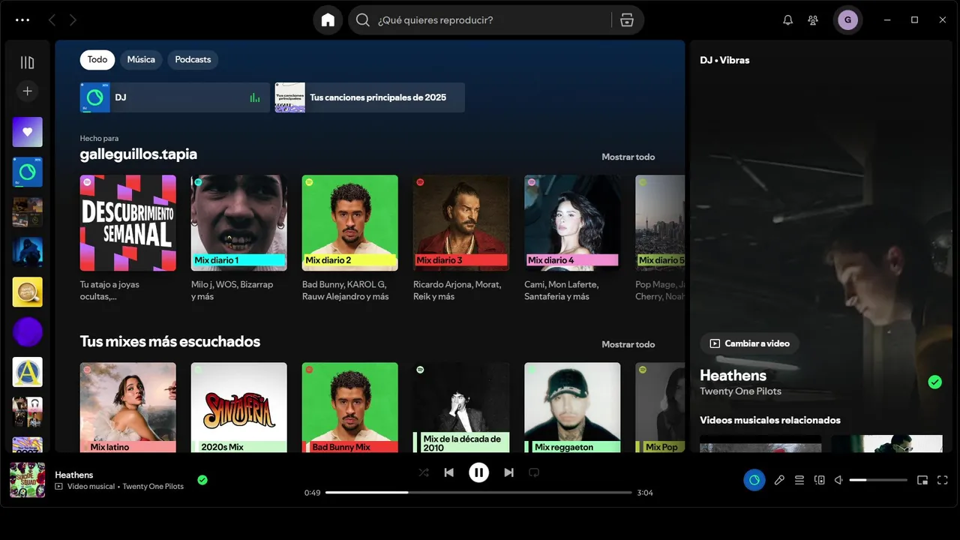Open the DJ shortcut card
960x540 pixels.
175,97
